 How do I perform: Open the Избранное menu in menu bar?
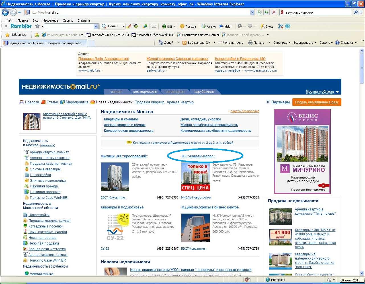tap(50, 20)
